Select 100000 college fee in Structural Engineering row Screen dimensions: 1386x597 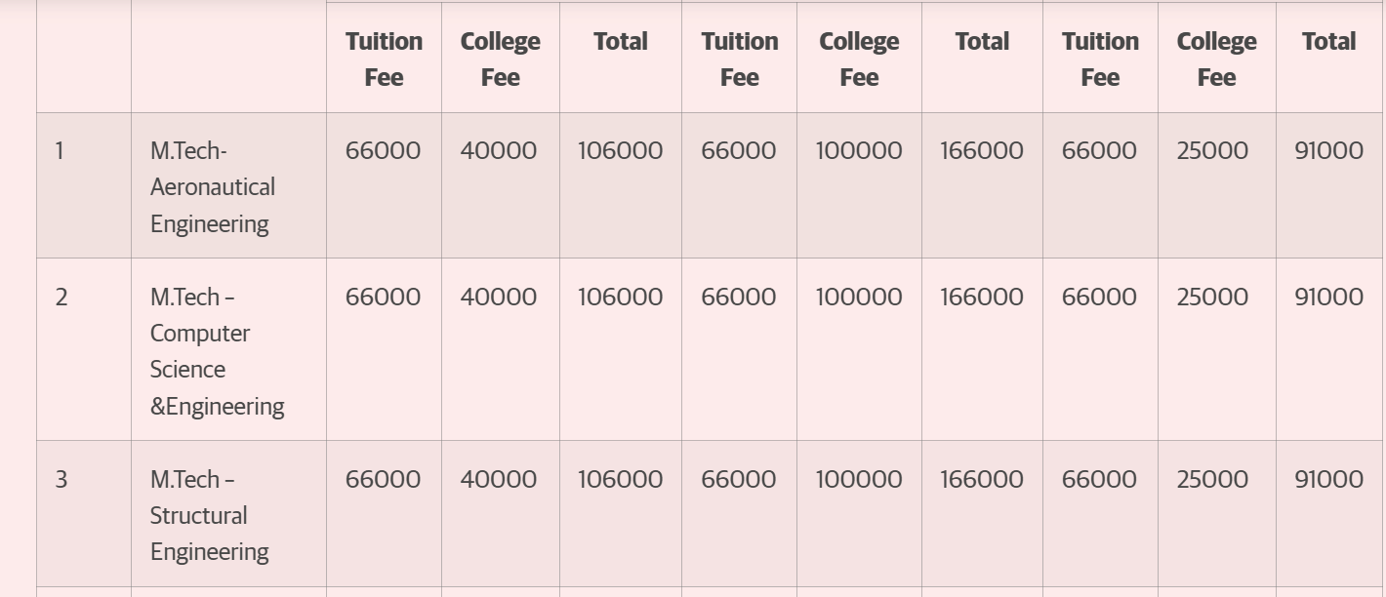click(859, 479)
